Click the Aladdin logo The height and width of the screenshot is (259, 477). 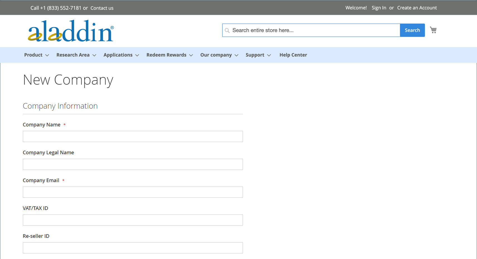(x=71, y=31)
